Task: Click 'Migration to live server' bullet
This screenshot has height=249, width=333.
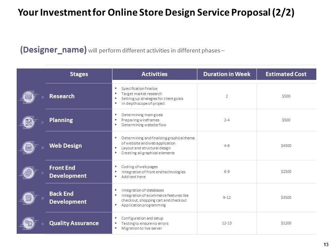Action: [x=142, y=228]
